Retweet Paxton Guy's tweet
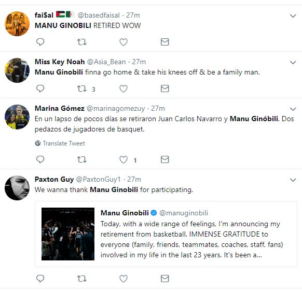Screen dimensions: 302x292 tap(82, 279)
